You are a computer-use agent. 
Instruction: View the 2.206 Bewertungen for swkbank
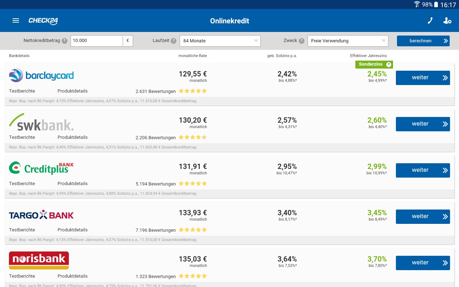click(x=156, y=138)
